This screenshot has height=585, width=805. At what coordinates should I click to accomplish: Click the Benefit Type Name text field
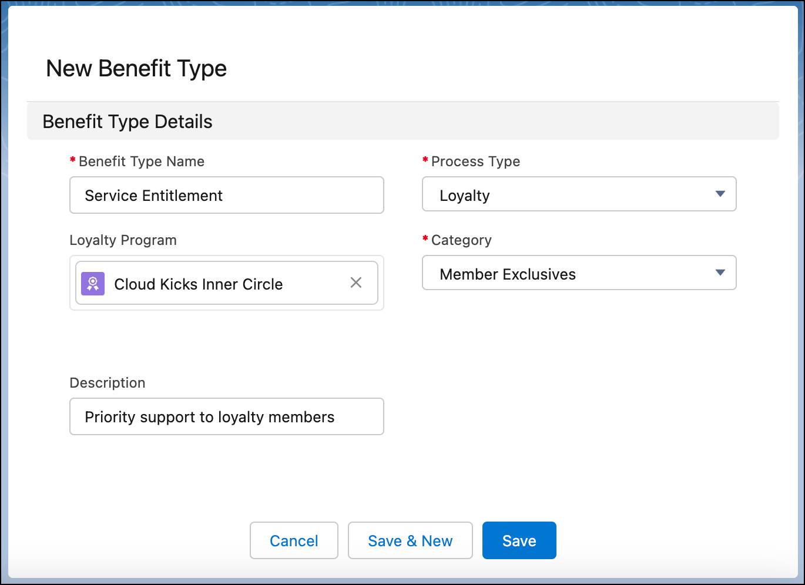click(227, 195)
